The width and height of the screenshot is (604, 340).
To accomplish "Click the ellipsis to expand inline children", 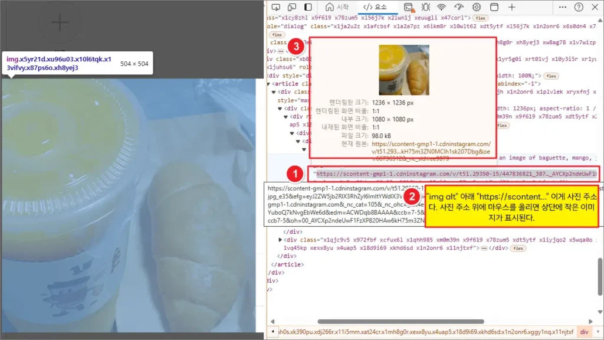I will [483, 248].
